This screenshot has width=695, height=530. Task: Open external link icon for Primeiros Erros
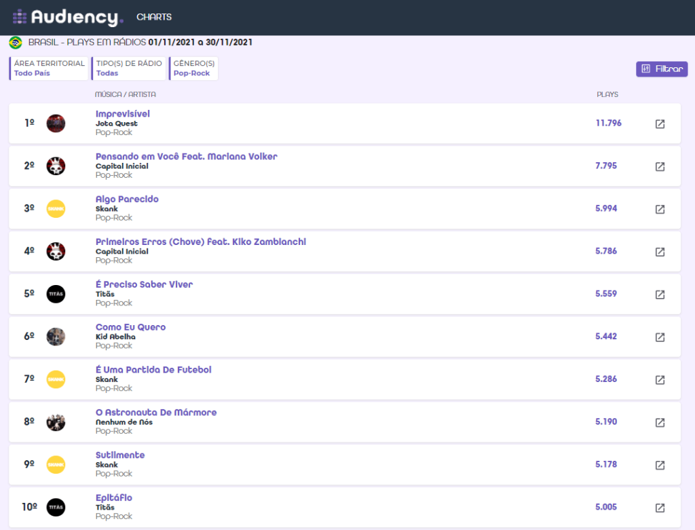(x=660, y=252)
